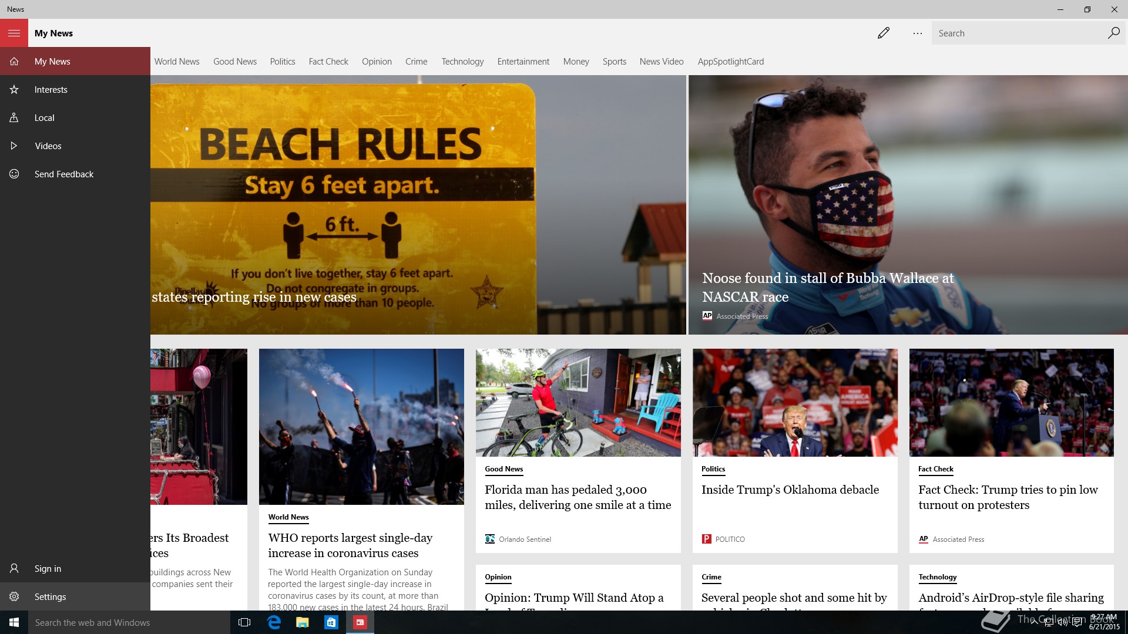Click the Send Feedback smiley icon
Image resolution: width=1128 pixels, height=634 pixels.
[14, 174]
